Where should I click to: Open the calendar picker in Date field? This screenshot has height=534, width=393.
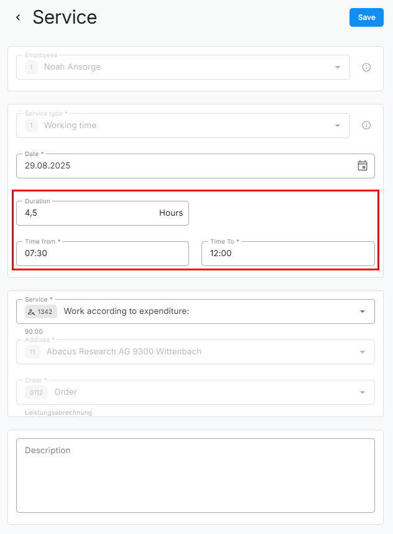tap(363, 166)
